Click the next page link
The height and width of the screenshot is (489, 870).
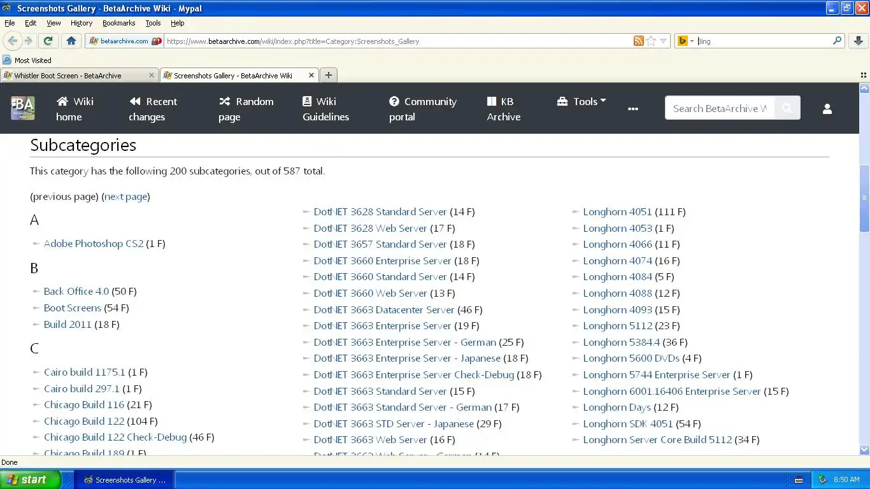(125, 197)
